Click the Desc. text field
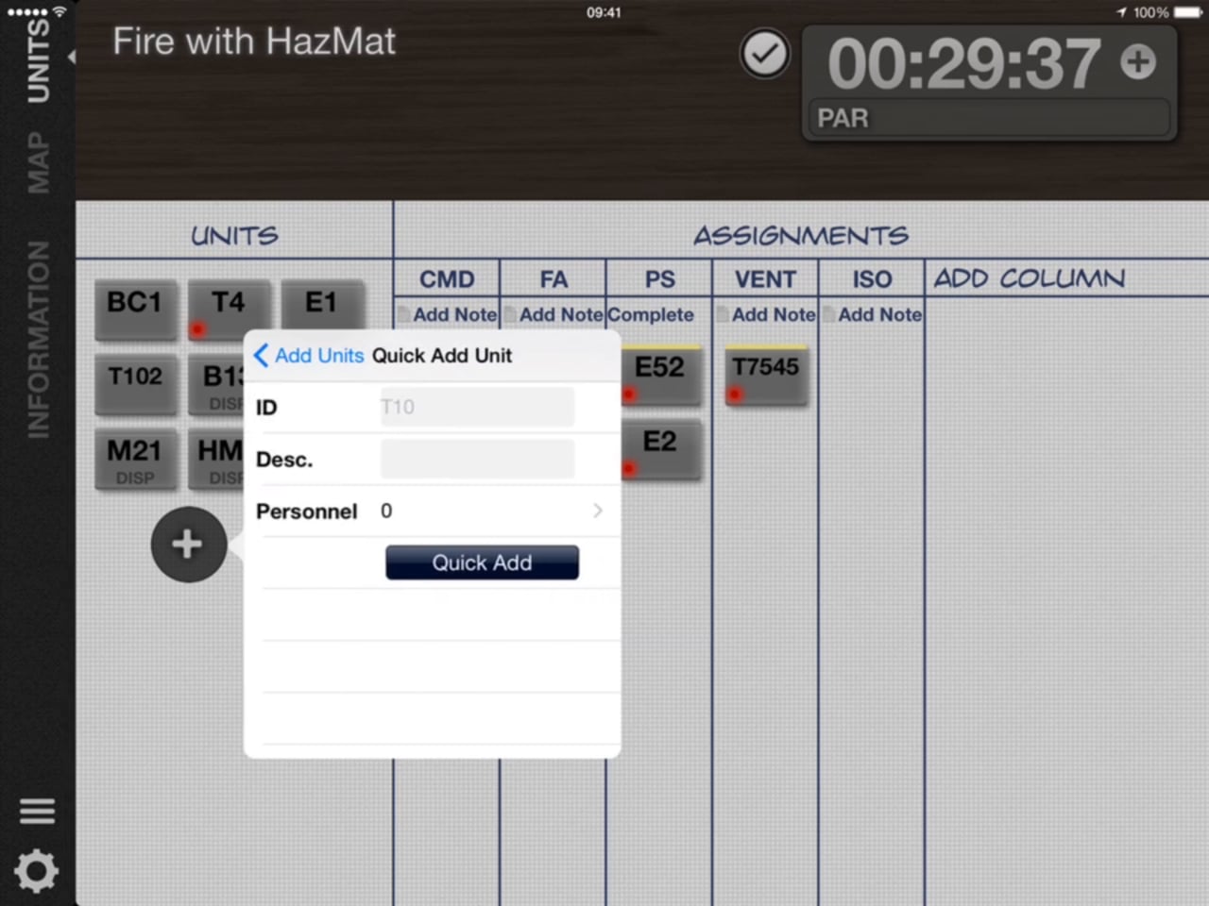 [x=477, y=460]
